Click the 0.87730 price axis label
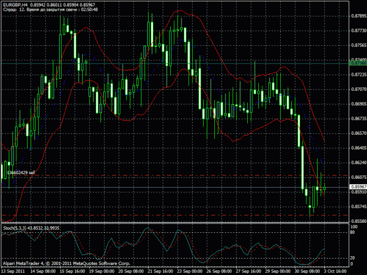The width and height of the screenshot is (367, 275). [359, 30]
